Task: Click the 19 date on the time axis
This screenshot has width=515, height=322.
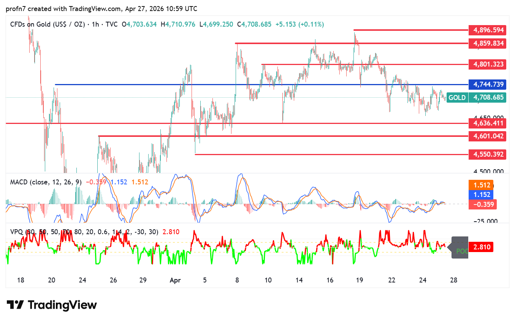Action: [x=359, y=280]
